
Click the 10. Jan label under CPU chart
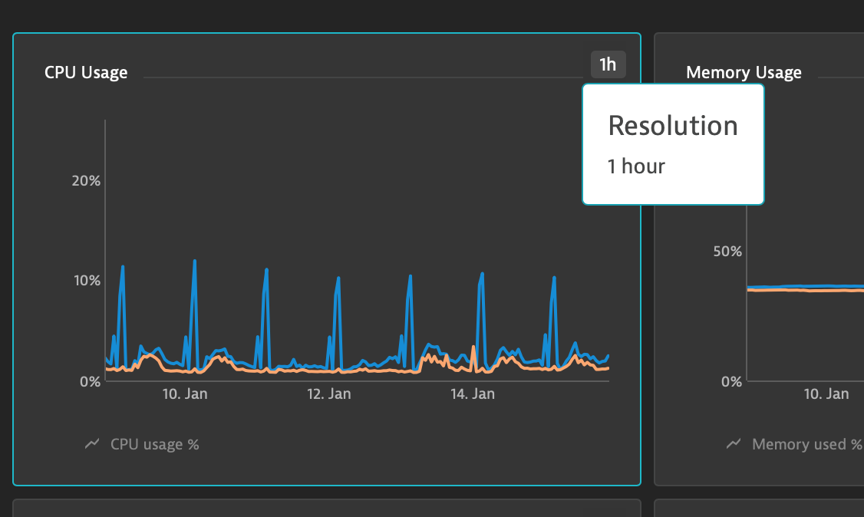point(185,394)
